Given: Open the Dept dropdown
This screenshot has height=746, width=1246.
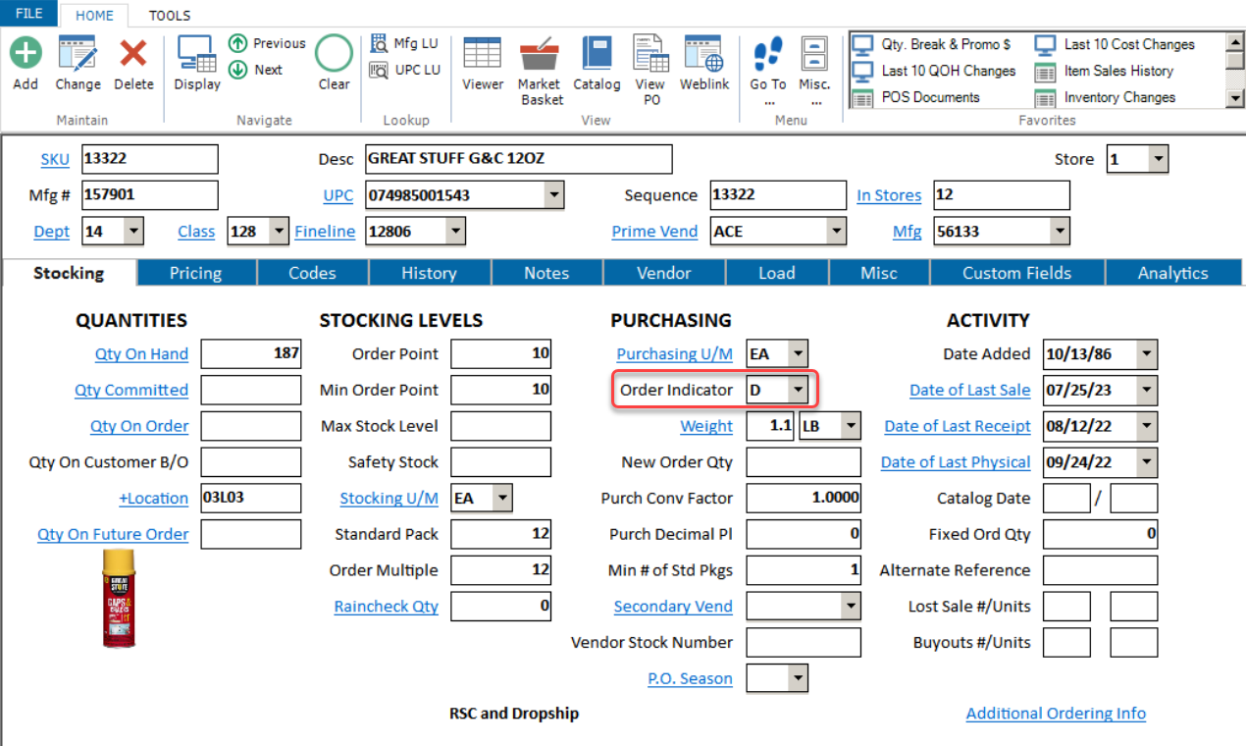Looking at the screenshot, I should click(133, 232).
